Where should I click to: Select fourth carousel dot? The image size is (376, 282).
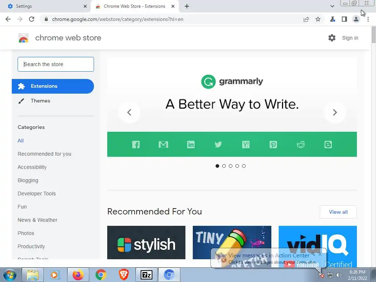[x=237, y=166]
